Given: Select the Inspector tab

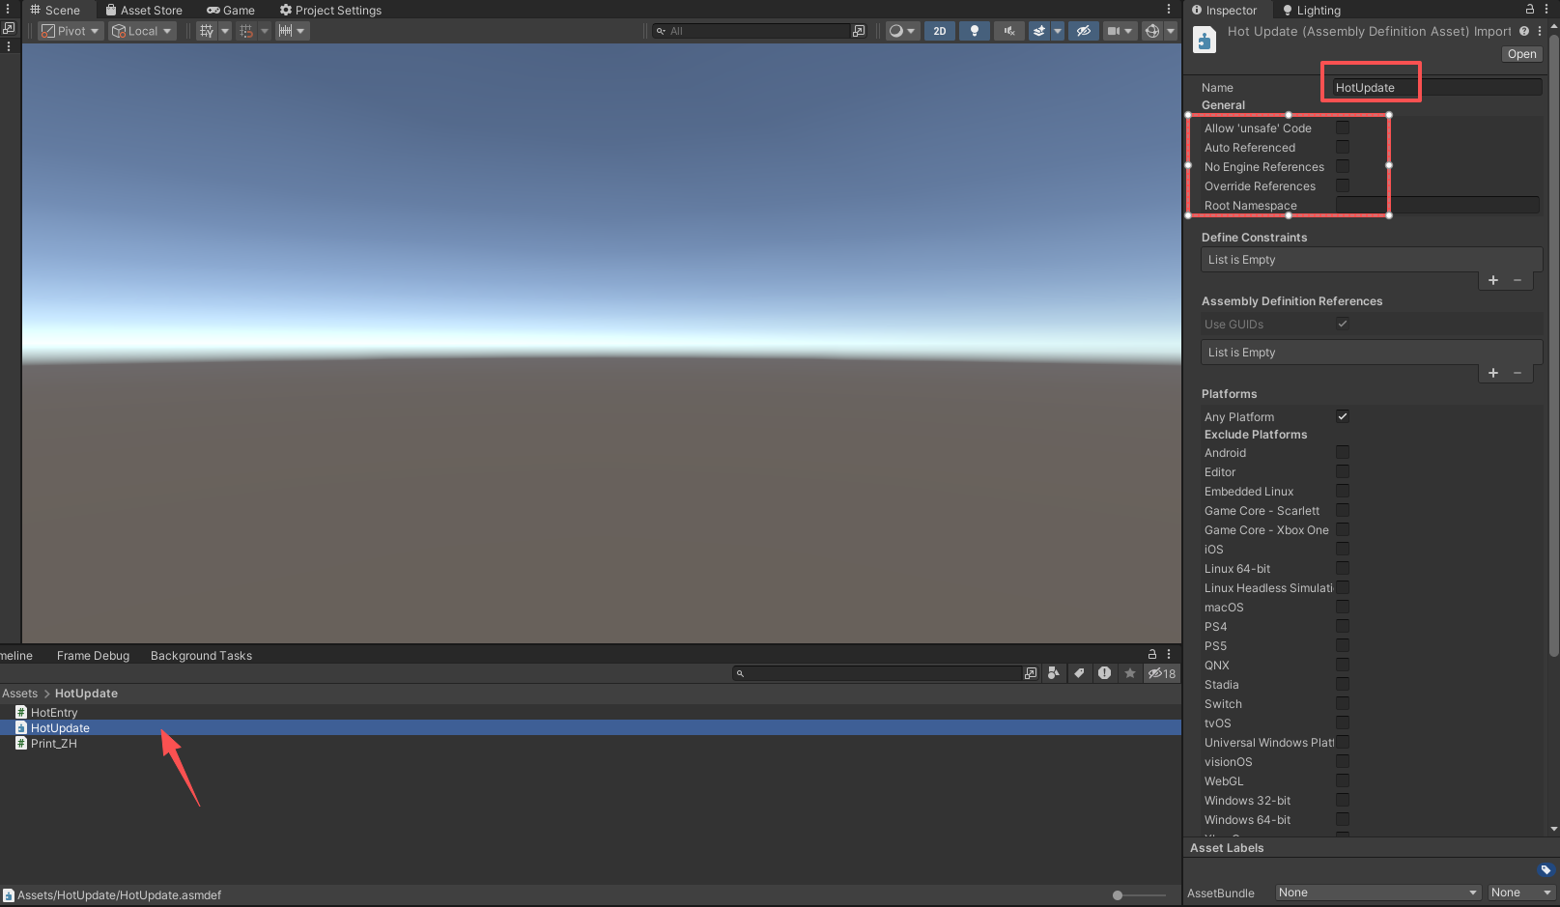Looking at the screenshot, I should (x=1225, y=10).
